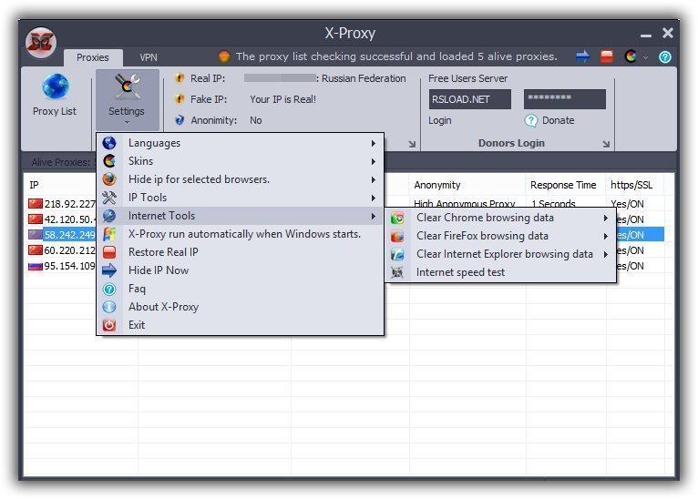Expand the Internet Tools submenu arrow

pyautogui.click(x=374, y=216)
